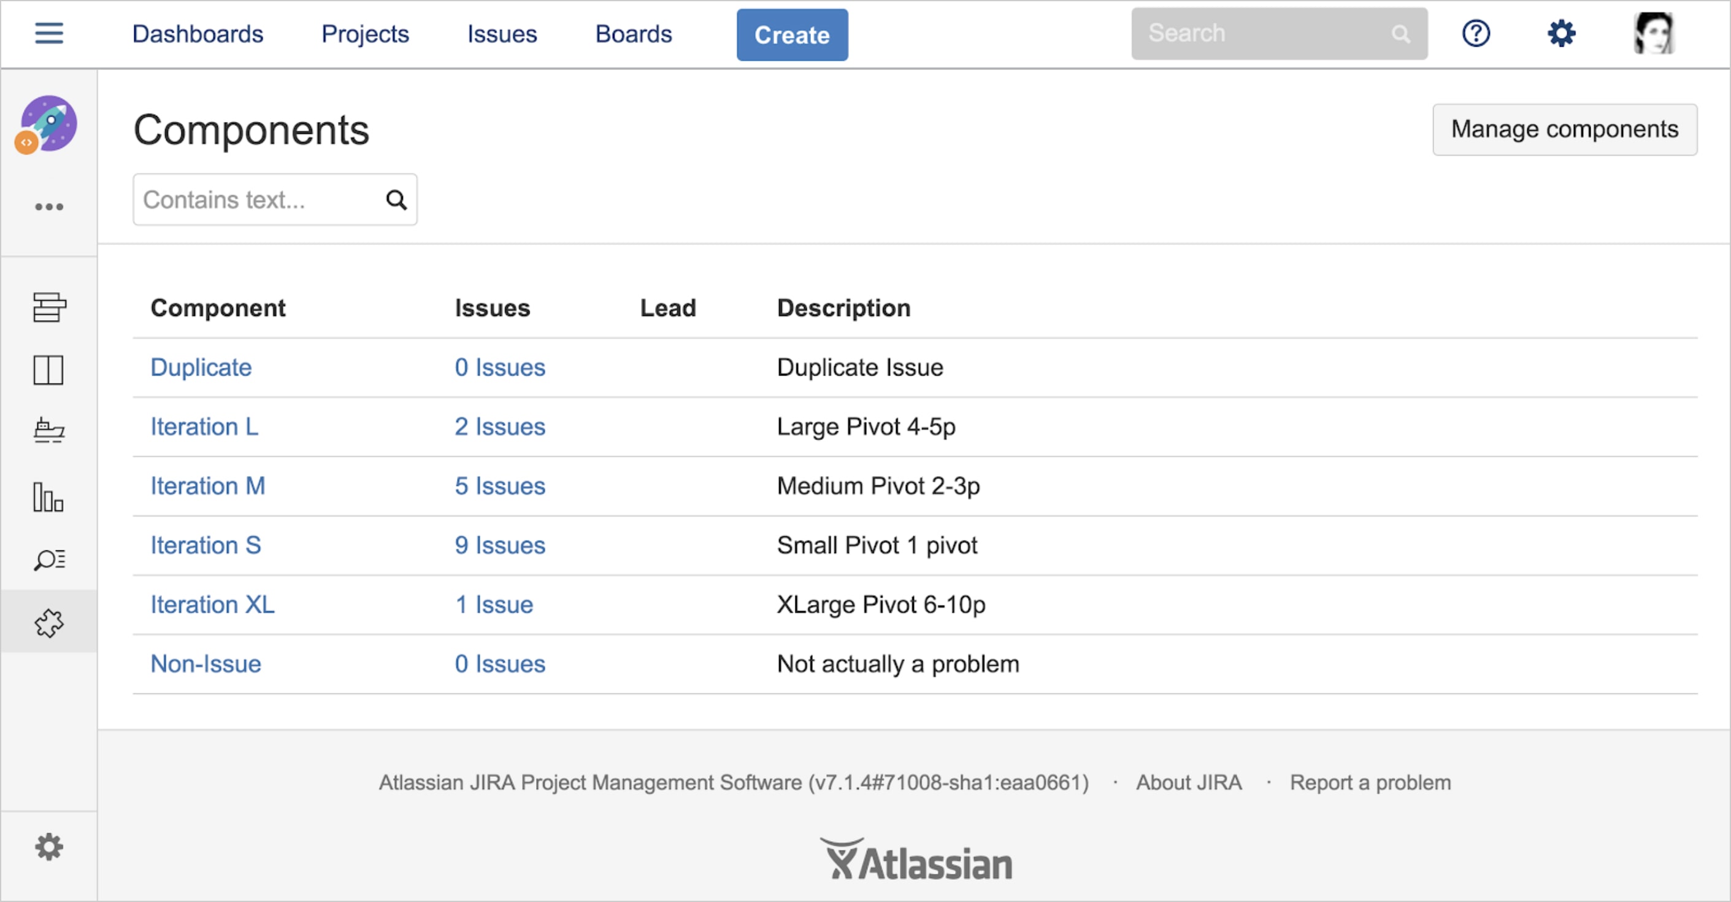Image resolution: width=1731 pixels, height=902 pixels.
Task: Open the board columns sidebar icon
Action: pos(49,369)
